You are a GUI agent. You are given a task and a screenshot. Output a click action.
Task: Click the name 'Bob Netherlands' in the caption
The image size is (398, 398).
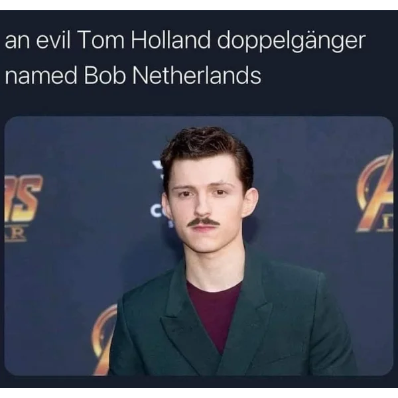click(172, 76)
